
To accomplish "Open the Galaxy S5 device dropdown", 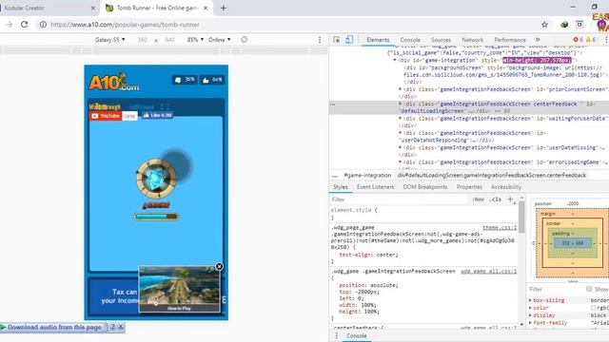I will point(110,40).
